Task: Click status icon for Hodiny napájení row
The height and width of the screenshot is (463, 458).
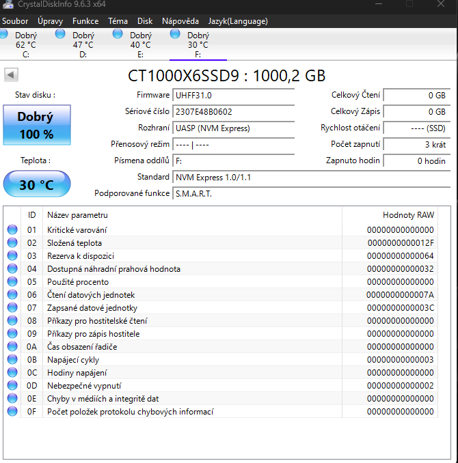Action: (x=12, y=372)
